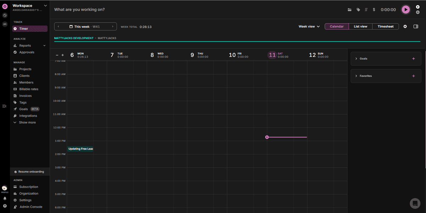The width and height of the screenshot is (426, 213).
Task: Add a tag to the current timer entry
Action: coord(359,10)
